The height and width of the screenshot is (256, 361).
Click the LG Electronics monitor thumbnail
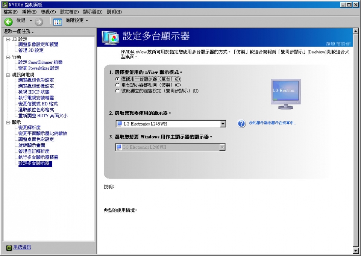286,94
